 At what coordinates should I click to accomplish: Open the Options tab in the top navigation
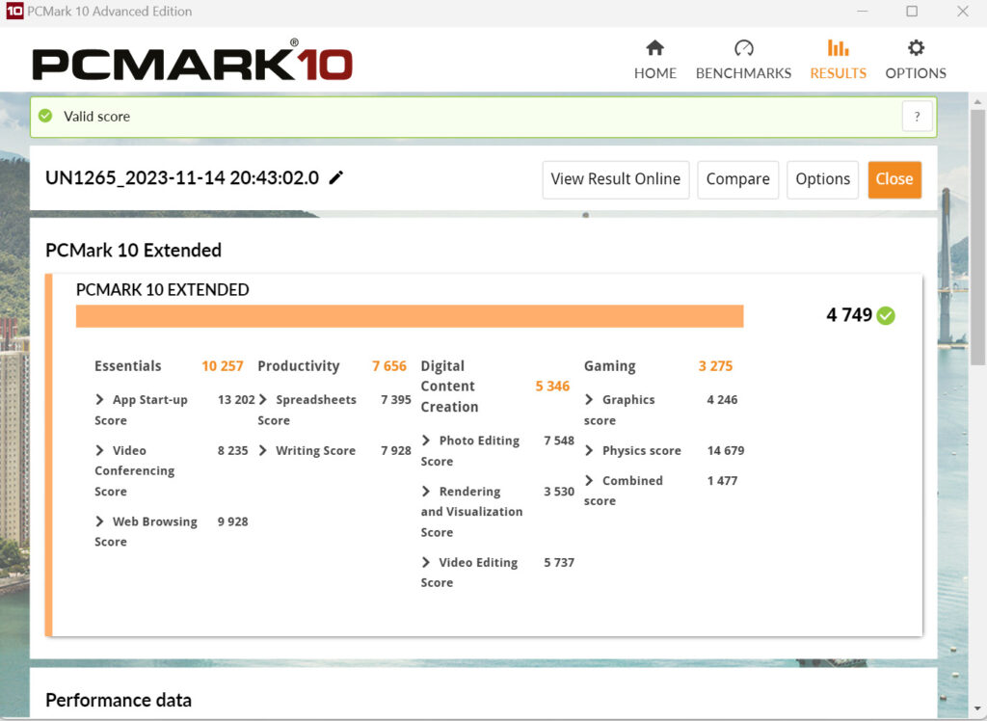916,61
